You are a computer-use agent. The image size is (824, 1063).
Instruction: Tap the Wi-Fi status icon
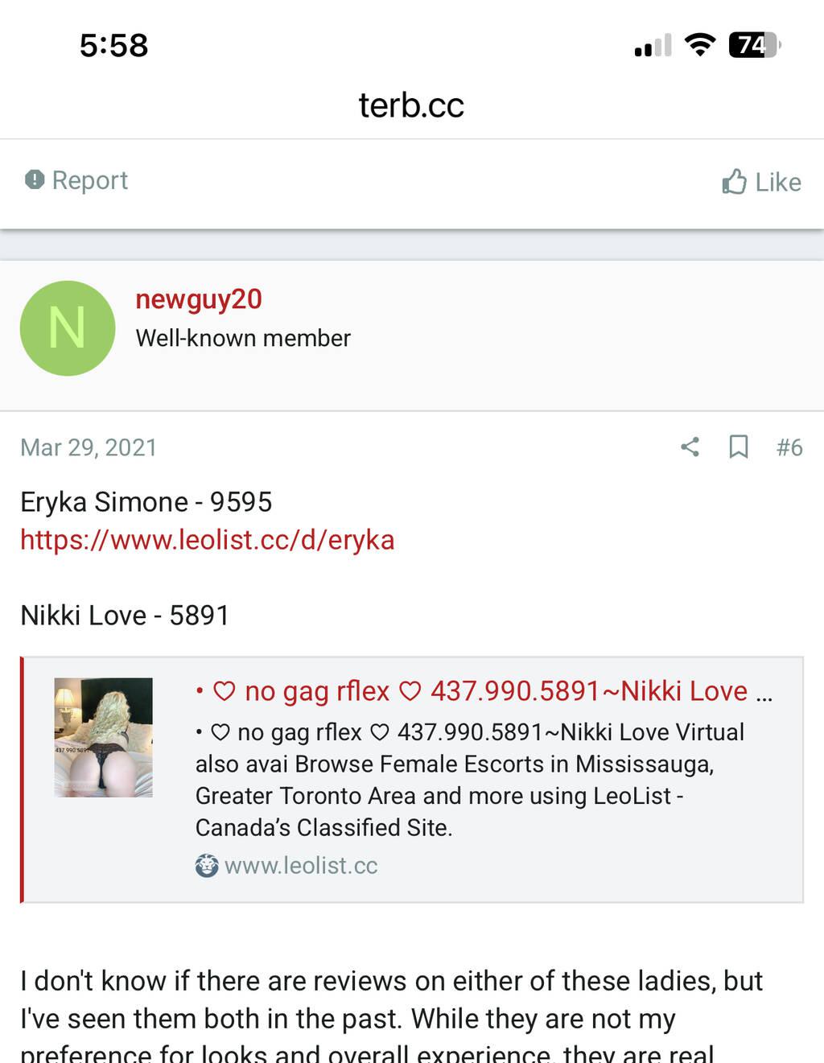(700, 44)
